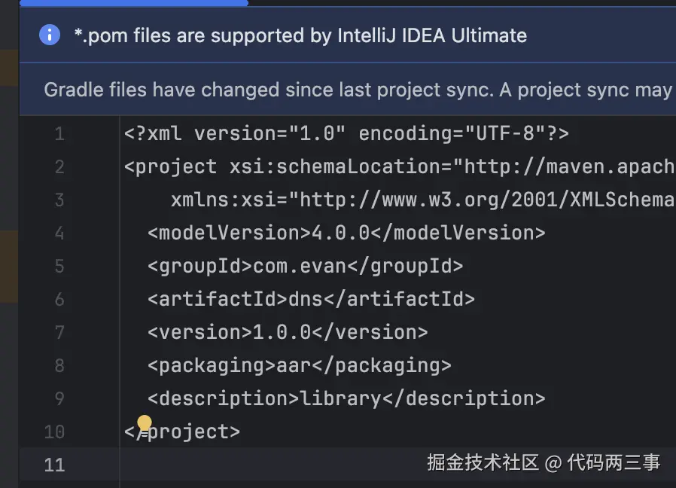The height and width of the screenshot is (488, 676).
Task: Click line number 11 in the gutter
Action: tap(54, 465)
